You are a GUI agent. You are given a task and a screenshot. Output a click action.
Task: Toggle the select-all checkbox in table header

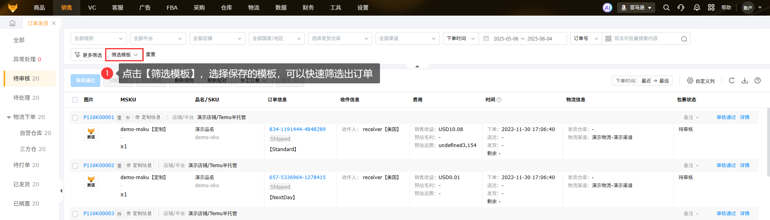click(x=75, y=100)
